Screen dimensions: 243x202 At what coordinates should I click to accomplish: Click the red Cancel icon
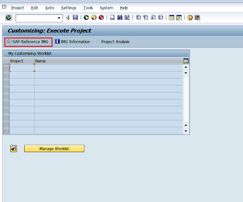pyautogui.click(x=101, y=17)
